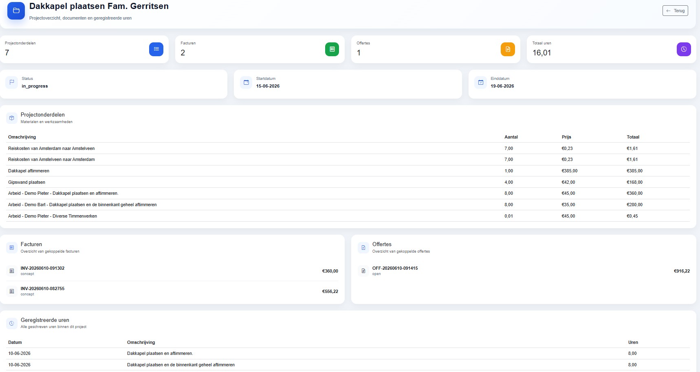Screen dimensions: 700x372
Task: Select hours row Dakkapel plaatsen en aftimmeren.
Action: (x=349, y=354)
